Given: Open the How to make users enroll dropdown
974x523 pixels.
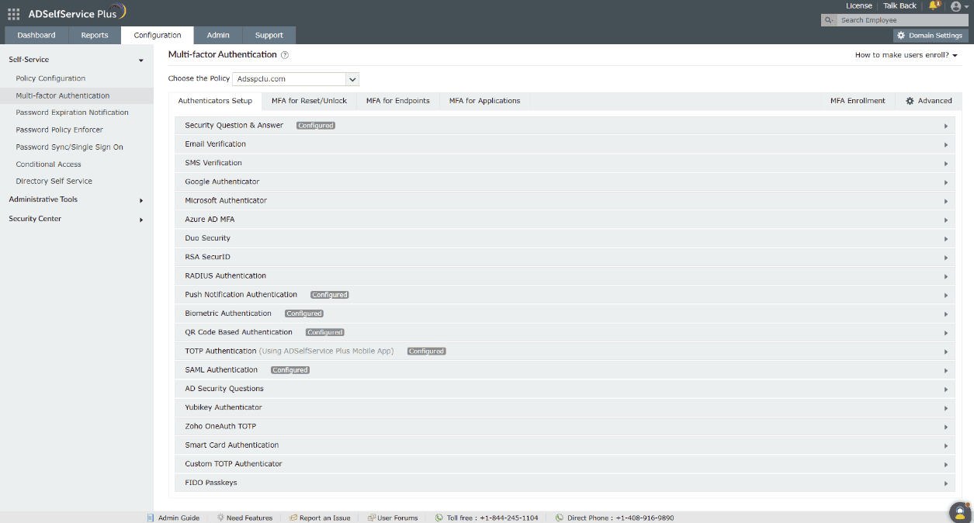Looking at the screenshot, I should 906,54.
